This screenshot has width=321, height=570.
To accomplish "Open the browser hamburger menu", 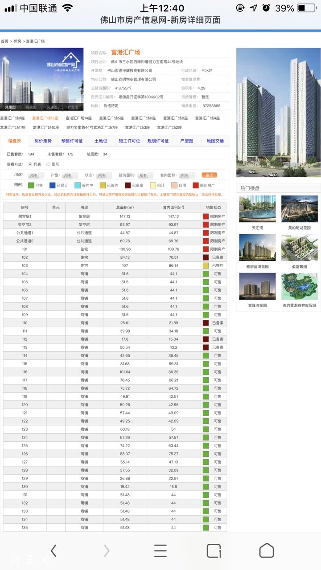I will 160,551.
